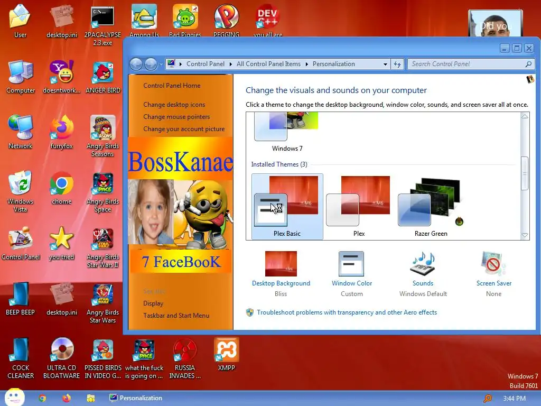Image resolution: width=541 pixels, height=406 pixels.
Task: Select the Personalization breadcrumb
Action: [334, 64]
